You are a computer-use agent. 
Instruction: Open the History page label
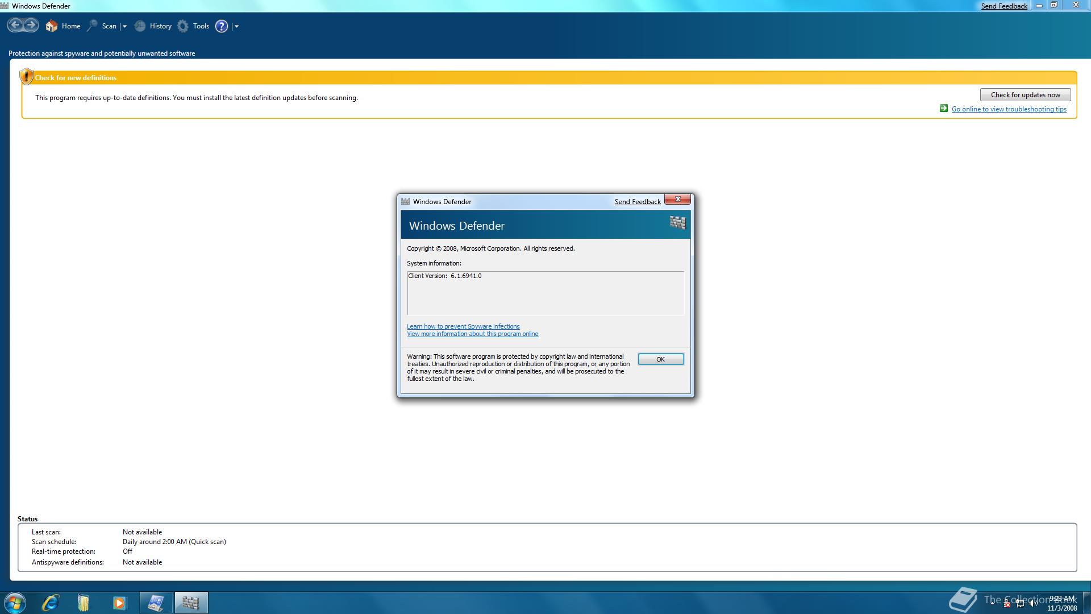161,26
